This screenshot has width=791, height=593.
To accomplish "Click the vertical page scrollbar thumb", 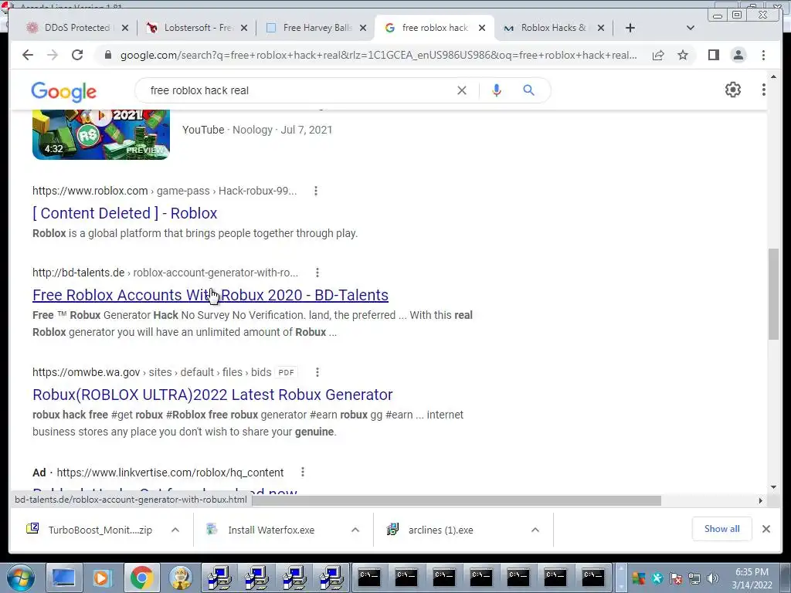I will (773, 293).
